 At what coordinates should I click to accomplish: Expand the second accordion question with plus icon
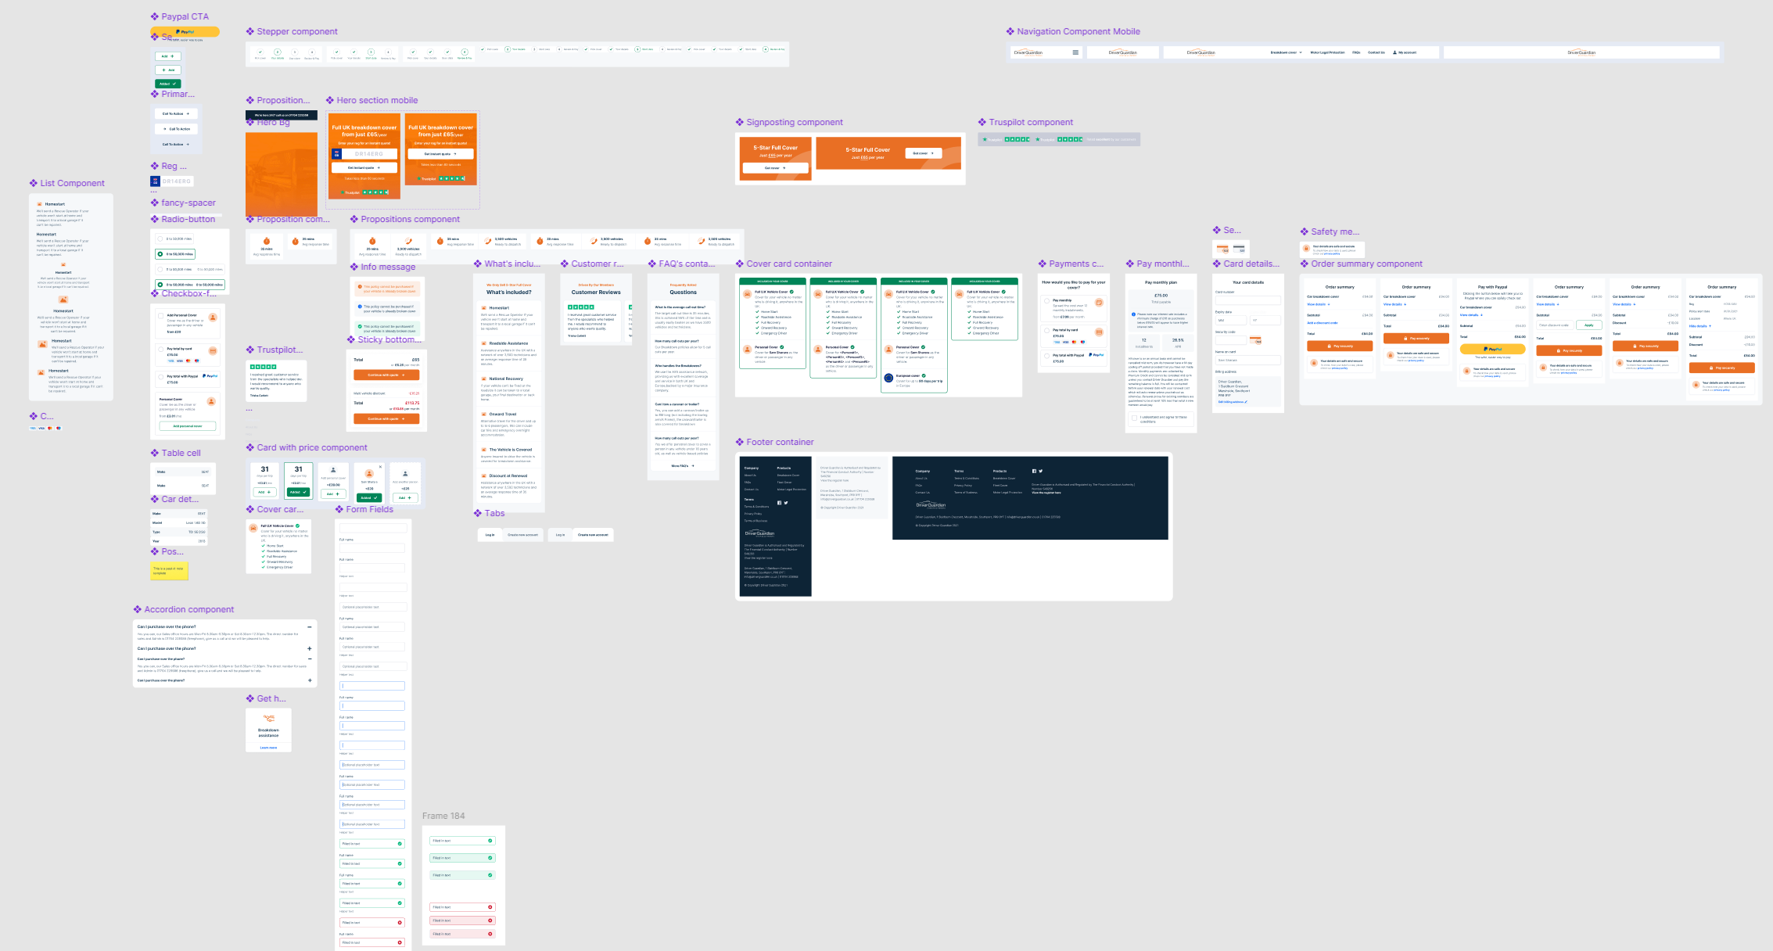(x=310, y=648)
